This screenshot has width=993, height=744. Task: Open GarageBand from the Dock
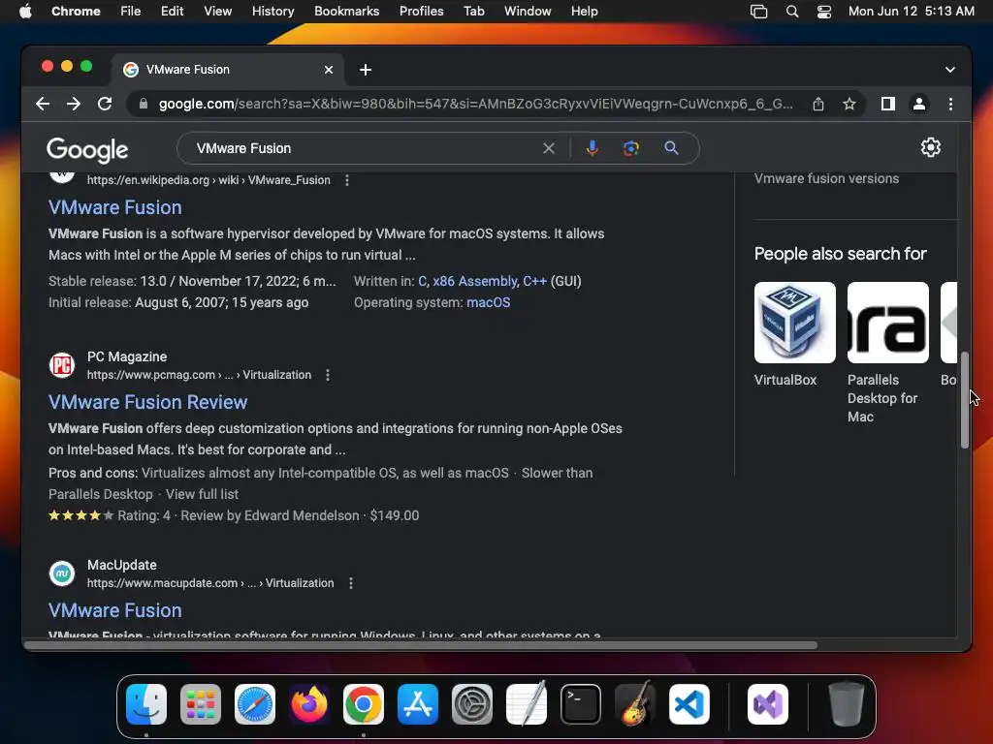[635, 703]
